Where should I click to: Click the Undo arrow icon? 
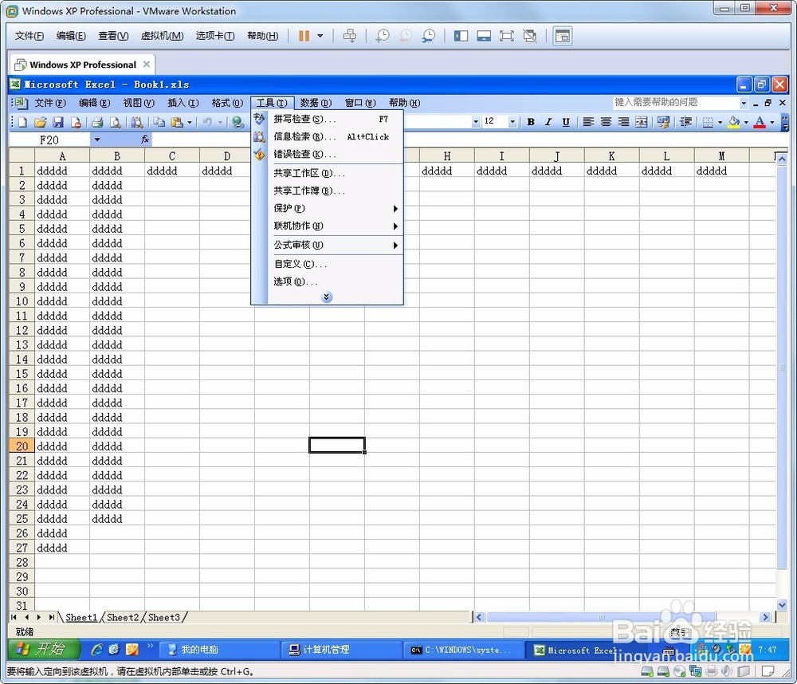point(207,122)
